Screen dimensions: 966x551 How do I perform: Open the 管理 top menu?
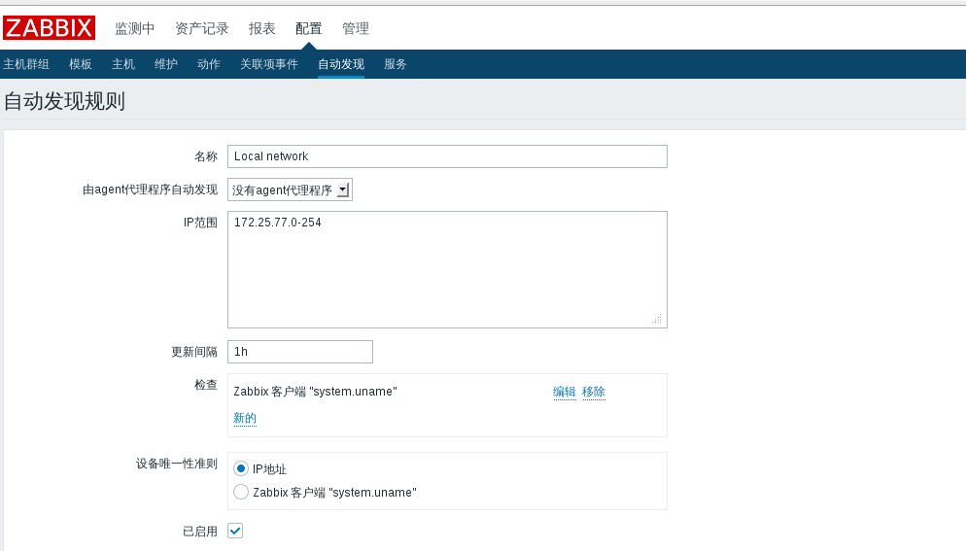coord(356,28)
